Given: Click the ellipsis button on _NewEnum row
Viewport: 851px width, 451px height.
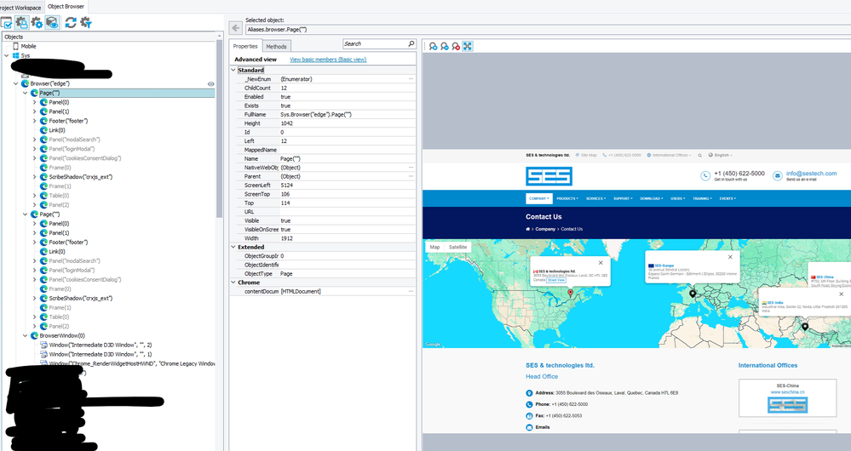Looking at the screenshot, I should [x=411, y=79].
